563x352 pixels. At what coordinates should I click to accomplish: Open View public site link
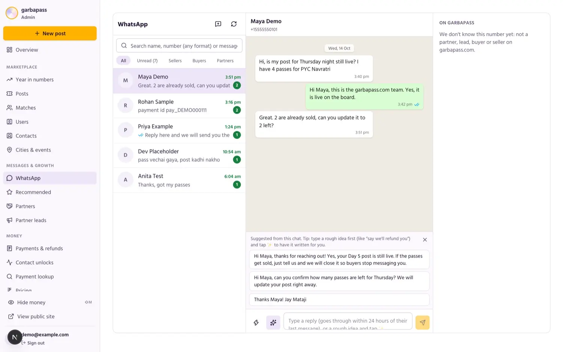click(x=50, y=317)
